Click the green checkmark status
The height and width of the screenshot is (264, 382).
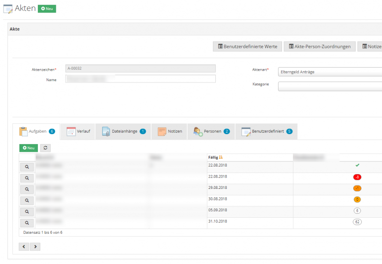pyautogui.click(x=357, y=166)
